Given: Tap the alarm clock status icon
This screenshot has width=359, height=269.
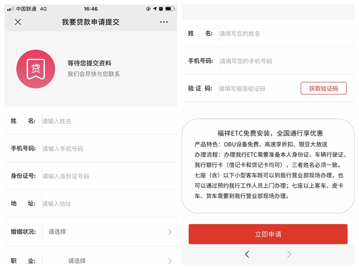Looking at the screenshot, I should 161,9.
